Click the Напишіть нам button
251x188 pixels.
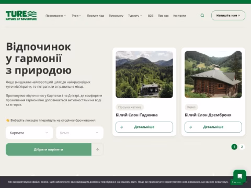coord(228,16)
